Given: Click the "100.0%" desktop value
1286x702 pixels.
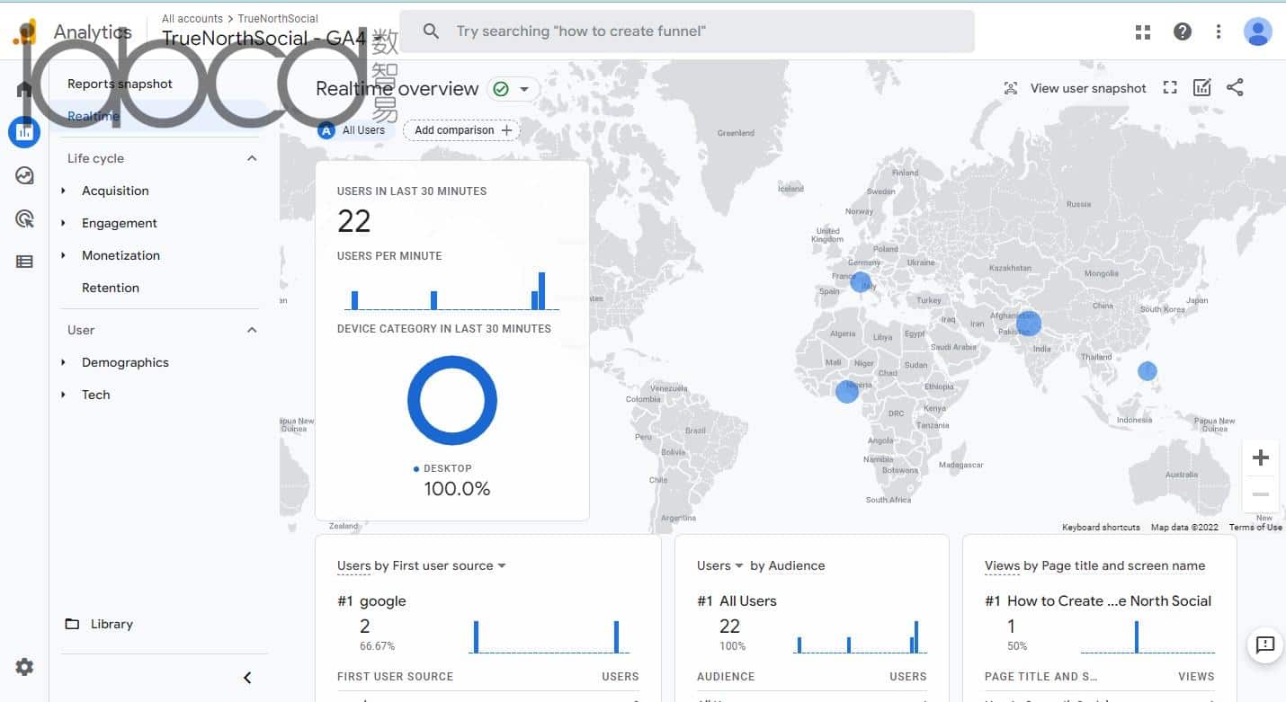Looking at the screenshot, I should [x=457, y=489].
